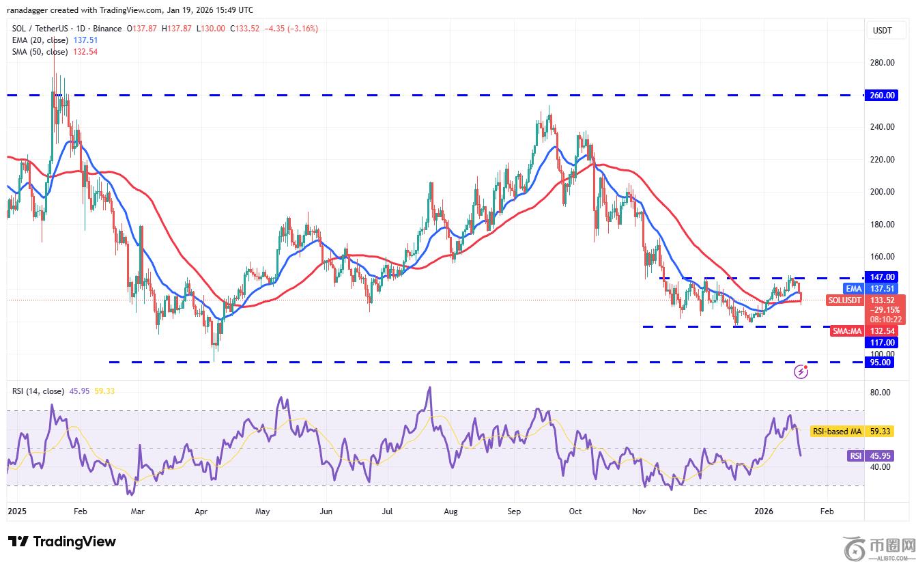Select the RSI (14, close) legend

click(38, 391)
